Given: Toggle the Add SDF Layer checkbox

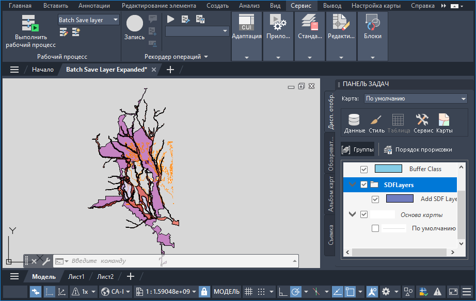Looking at the screenshot, I should [x=375, y=199].
